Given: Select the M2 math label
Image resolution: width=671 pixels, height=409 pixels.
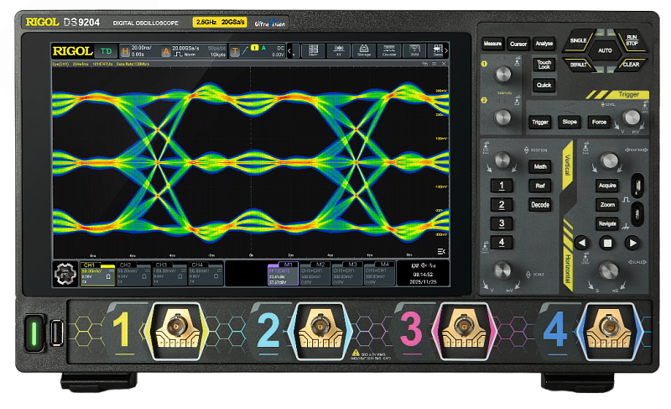Looking at the screenshot, I should point(320,265).
